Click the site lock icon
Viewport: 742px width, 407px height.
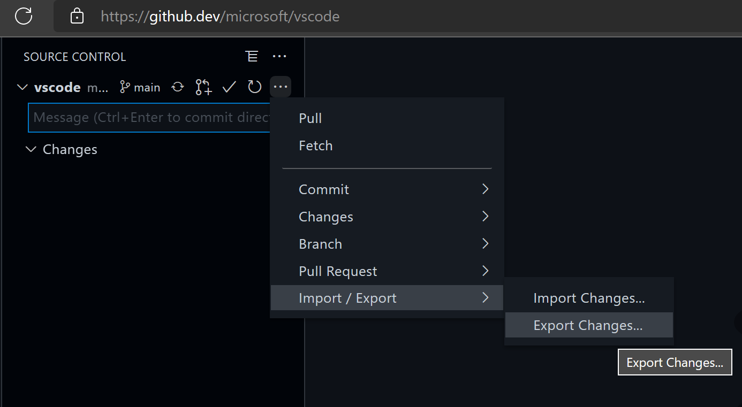tap(77, 16)
